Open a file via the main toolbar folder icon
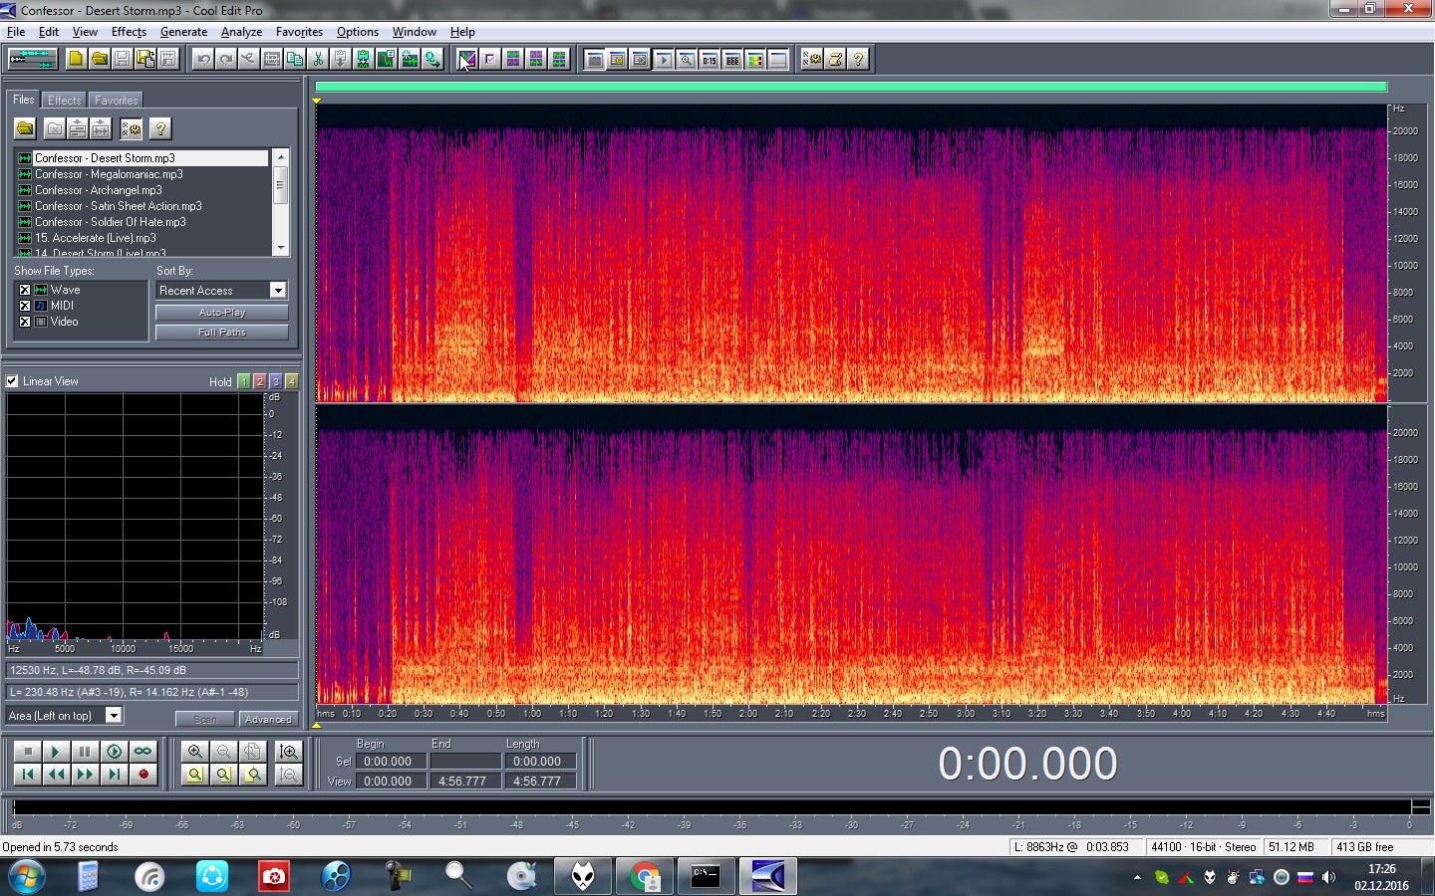This screenshot has height=896, width=1435. [x=99, y=59]
